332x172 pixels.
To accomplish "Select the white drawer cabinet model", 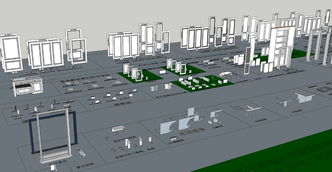I will coord(27,85).
